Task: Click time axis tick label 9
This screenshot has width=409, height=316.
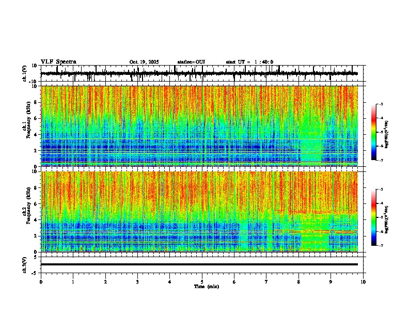Action: (331, 282)
